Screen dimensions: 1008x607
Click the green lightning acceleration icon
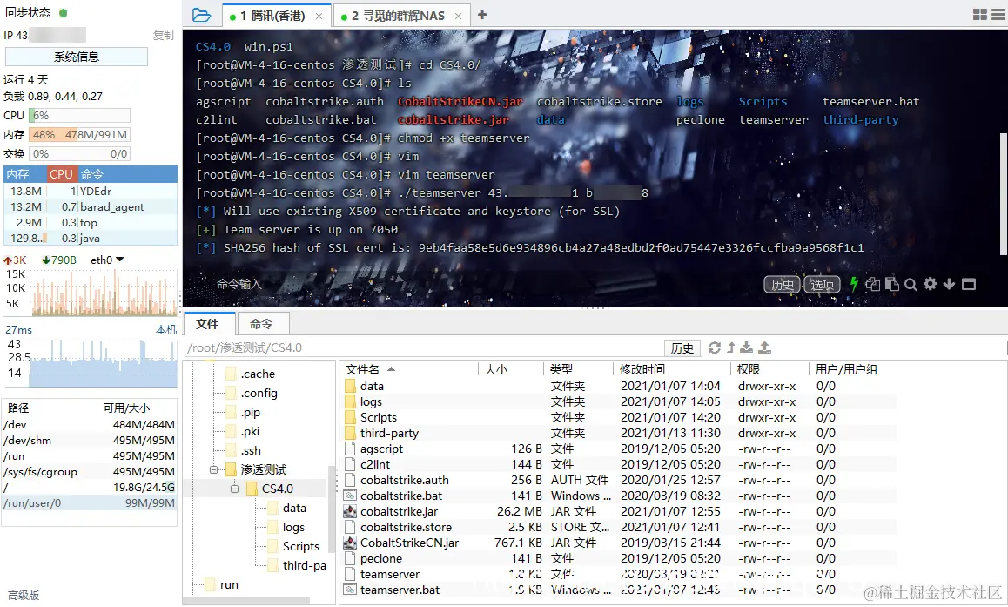[854, 284]
